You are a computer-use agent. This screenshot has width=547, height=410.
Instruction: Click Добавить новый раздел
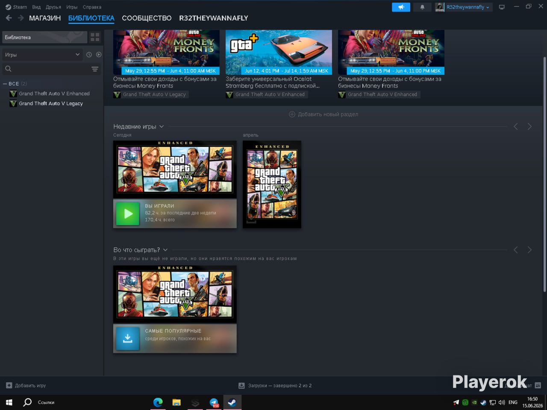click(x=323, y=114)
